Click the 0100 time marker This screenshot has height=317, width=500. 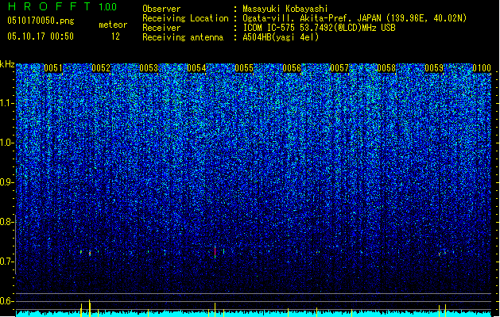[482, 68]
